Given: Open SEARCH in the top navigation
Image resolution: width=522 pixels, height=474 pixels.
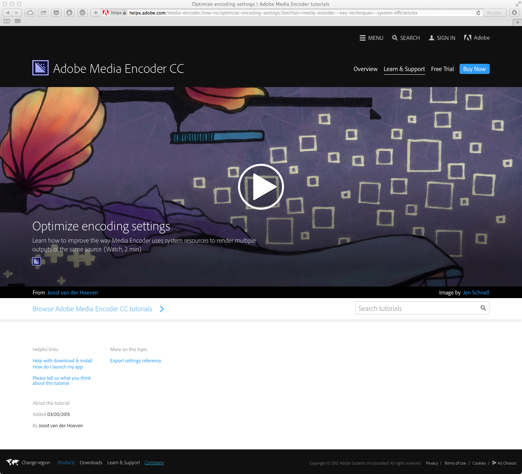Looking at the screenshot, I should pyautogui.click(x=406, y=38).
